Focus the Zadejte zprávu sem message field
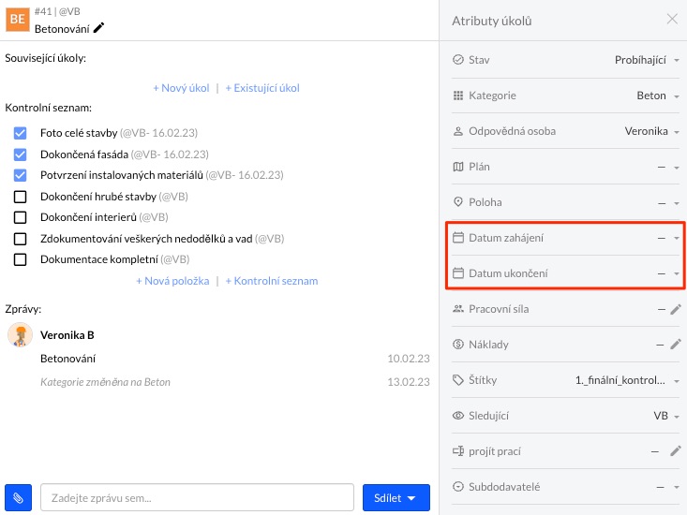The image size is (687, 515). [x=197, y=498]
